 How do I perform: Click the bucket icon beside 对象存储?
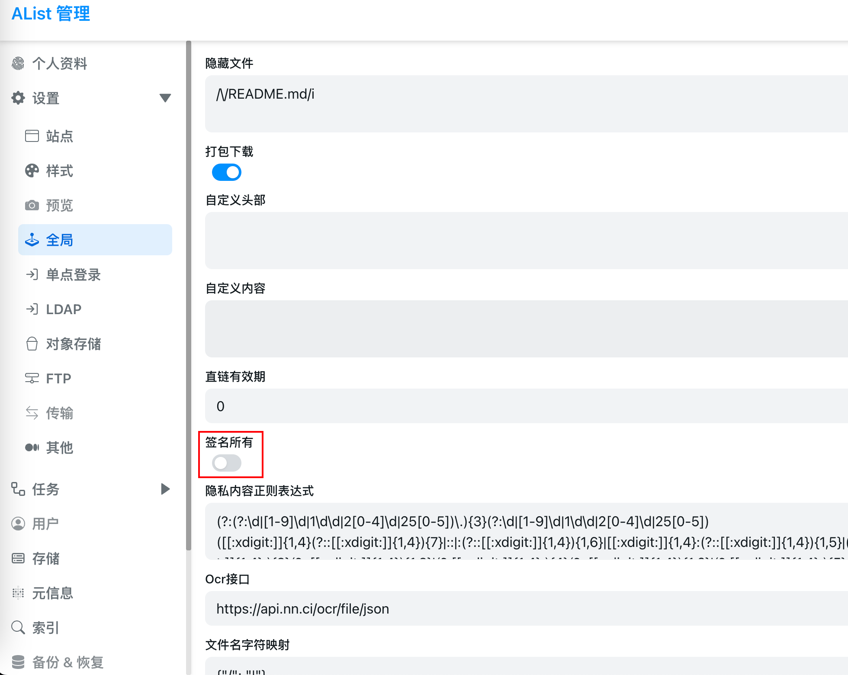click(32, 344)
